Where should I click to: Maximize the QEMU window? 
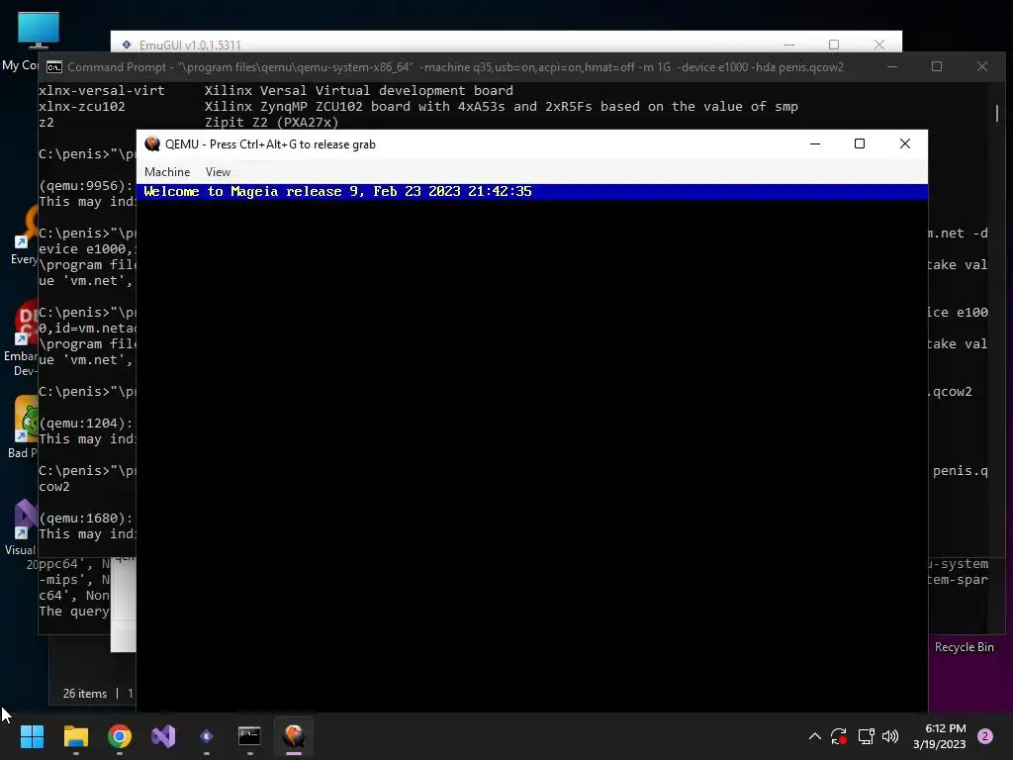[860, 144]
